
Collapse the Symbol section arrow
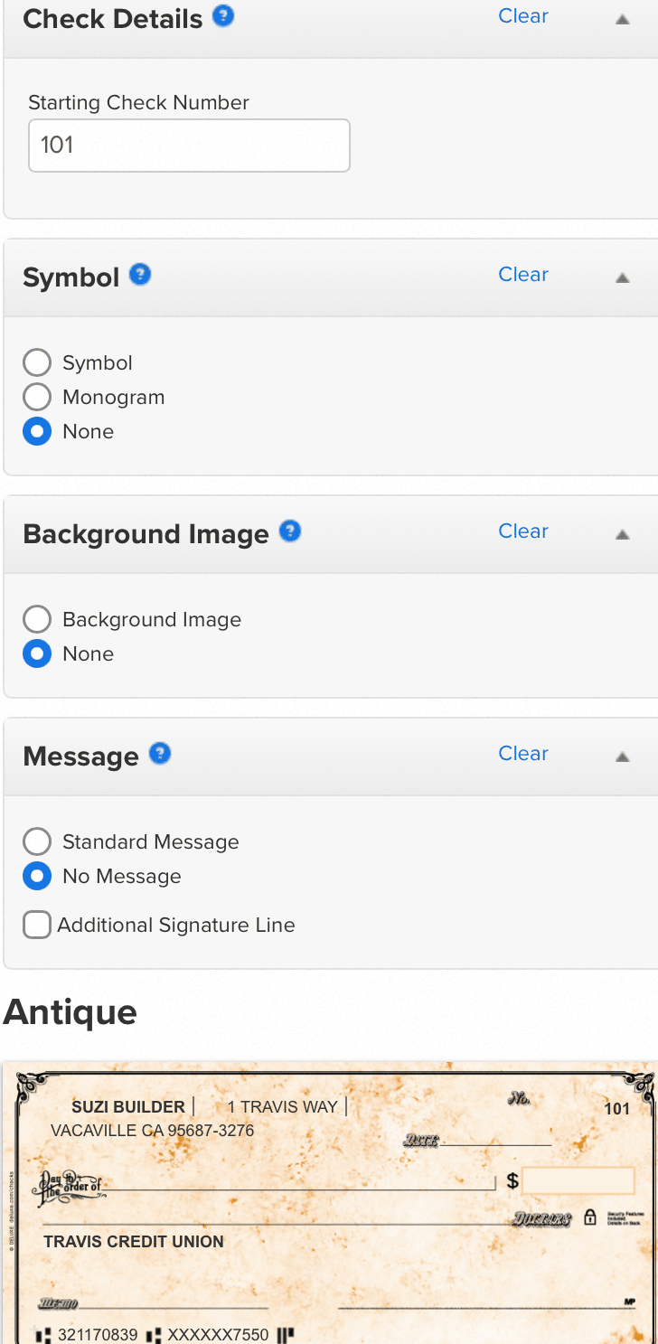(x=622, y=277)
